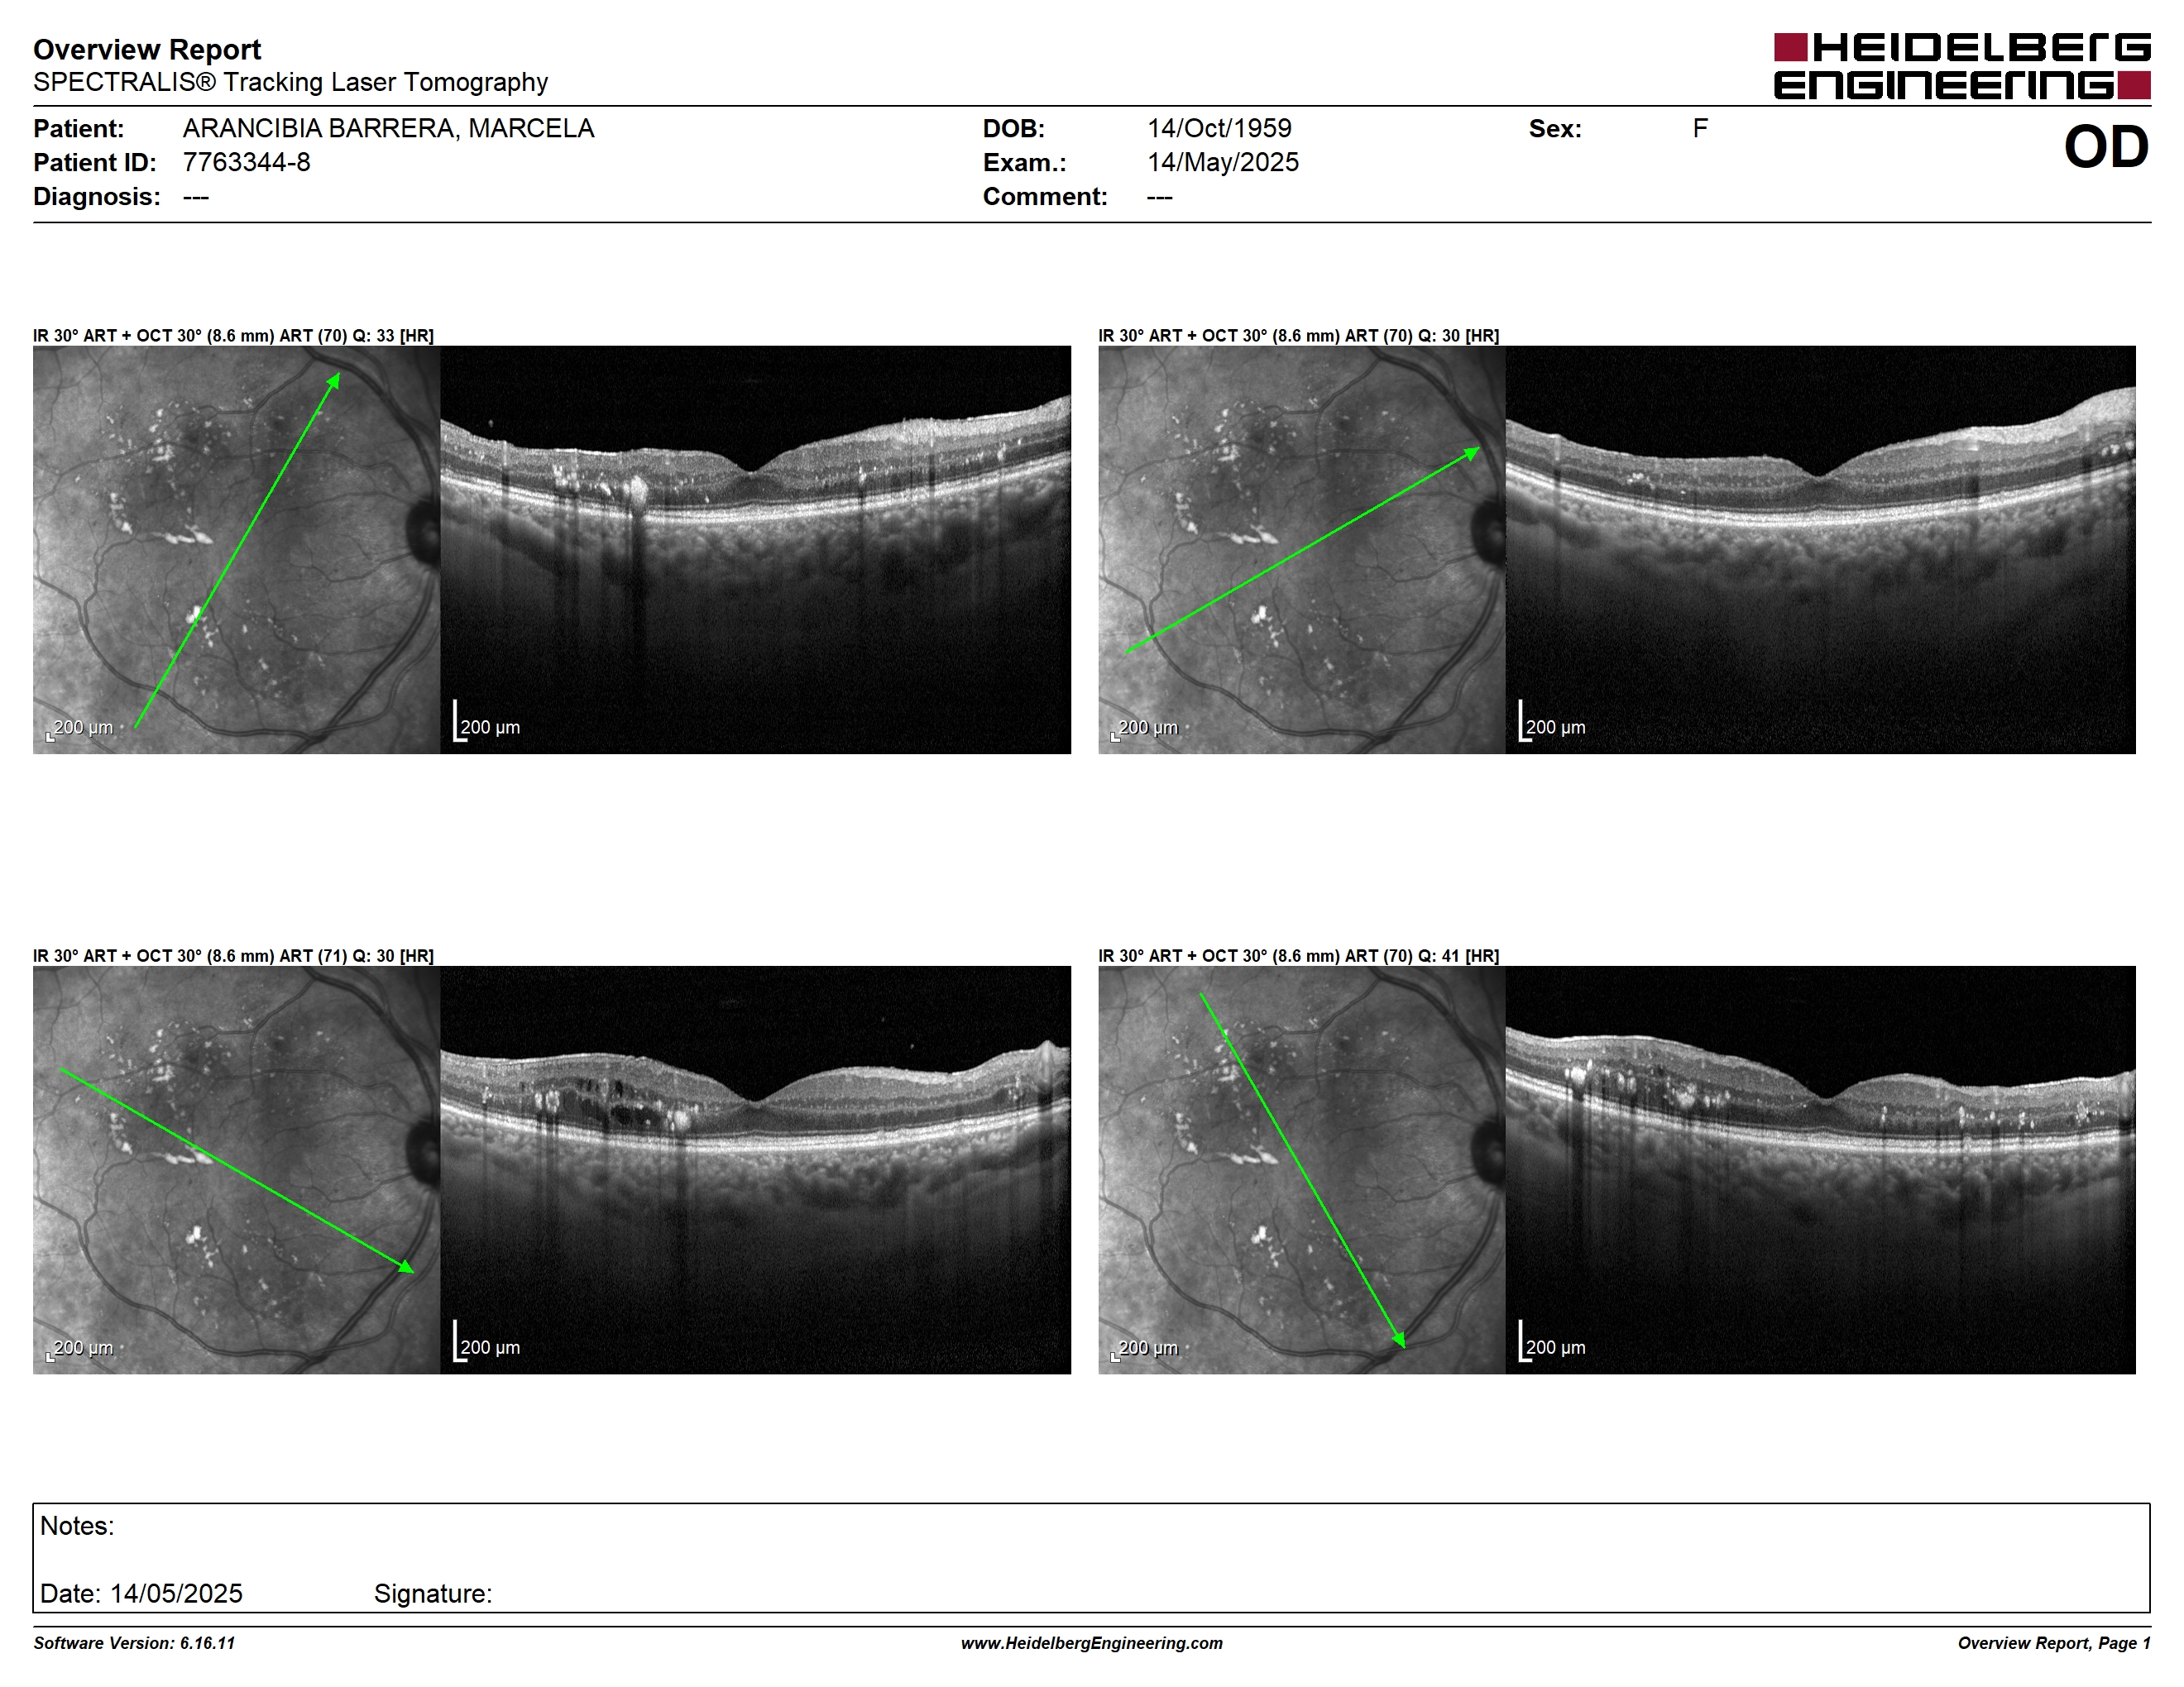Click the Sex value F

click(1700, 128)
